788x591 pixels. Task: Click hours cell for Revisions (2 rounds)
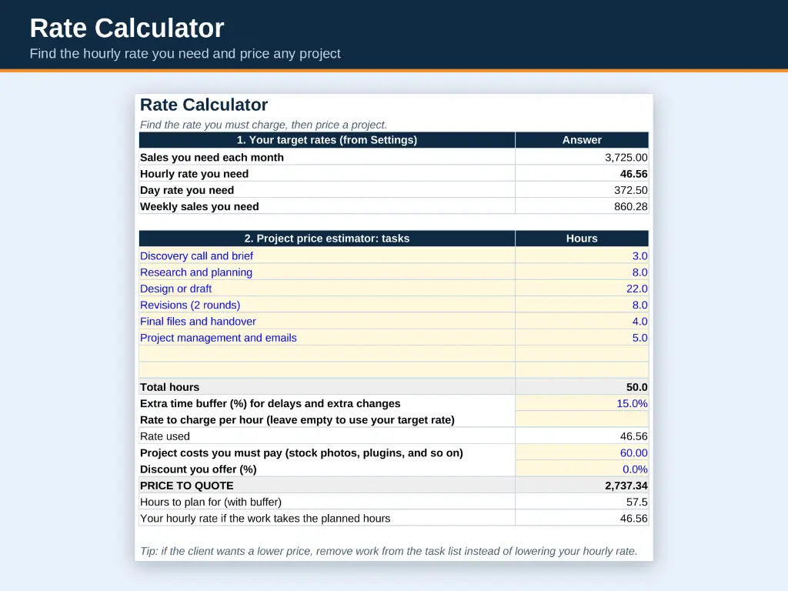pyautogui.click(x=582, y=305)
